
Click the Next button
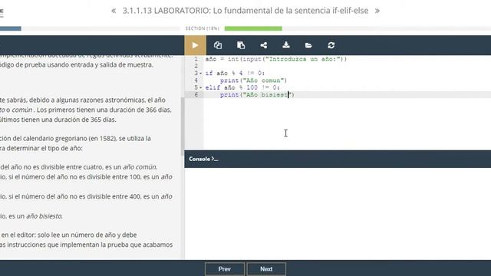tap(266, 269)
